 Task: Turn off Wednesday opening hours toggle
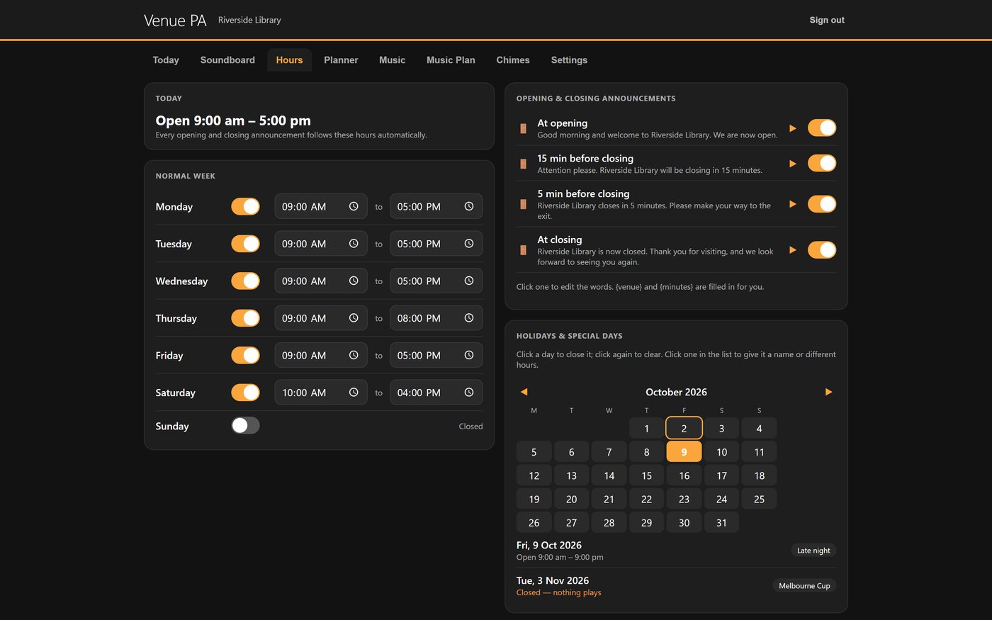click(x=245, y=281)
